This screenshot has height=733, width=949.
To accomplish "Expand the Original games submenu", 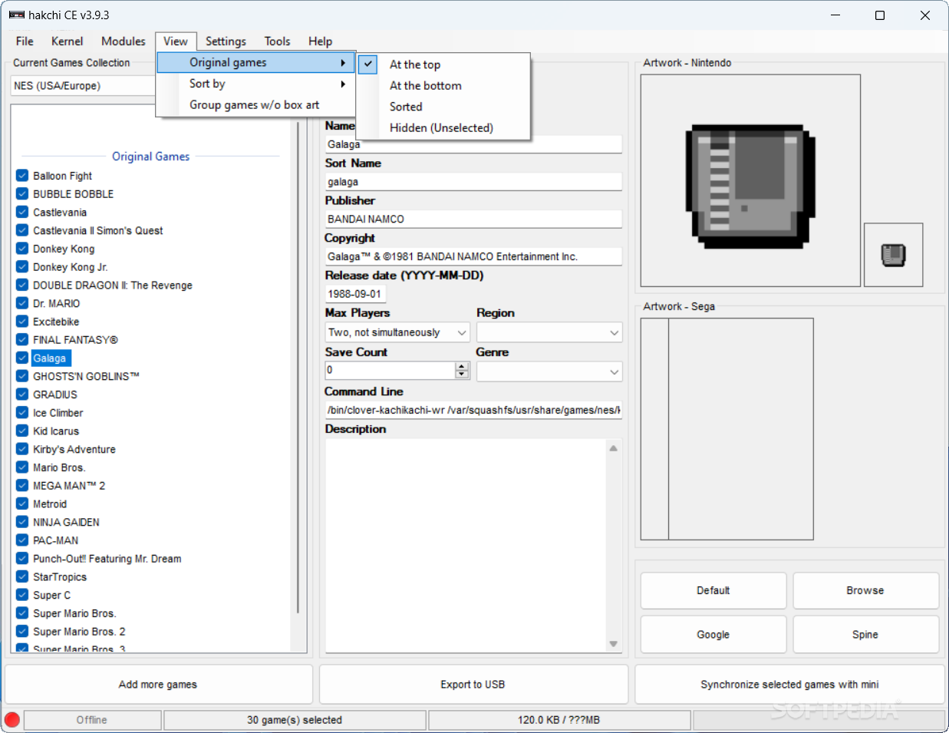I will point(255,62).
